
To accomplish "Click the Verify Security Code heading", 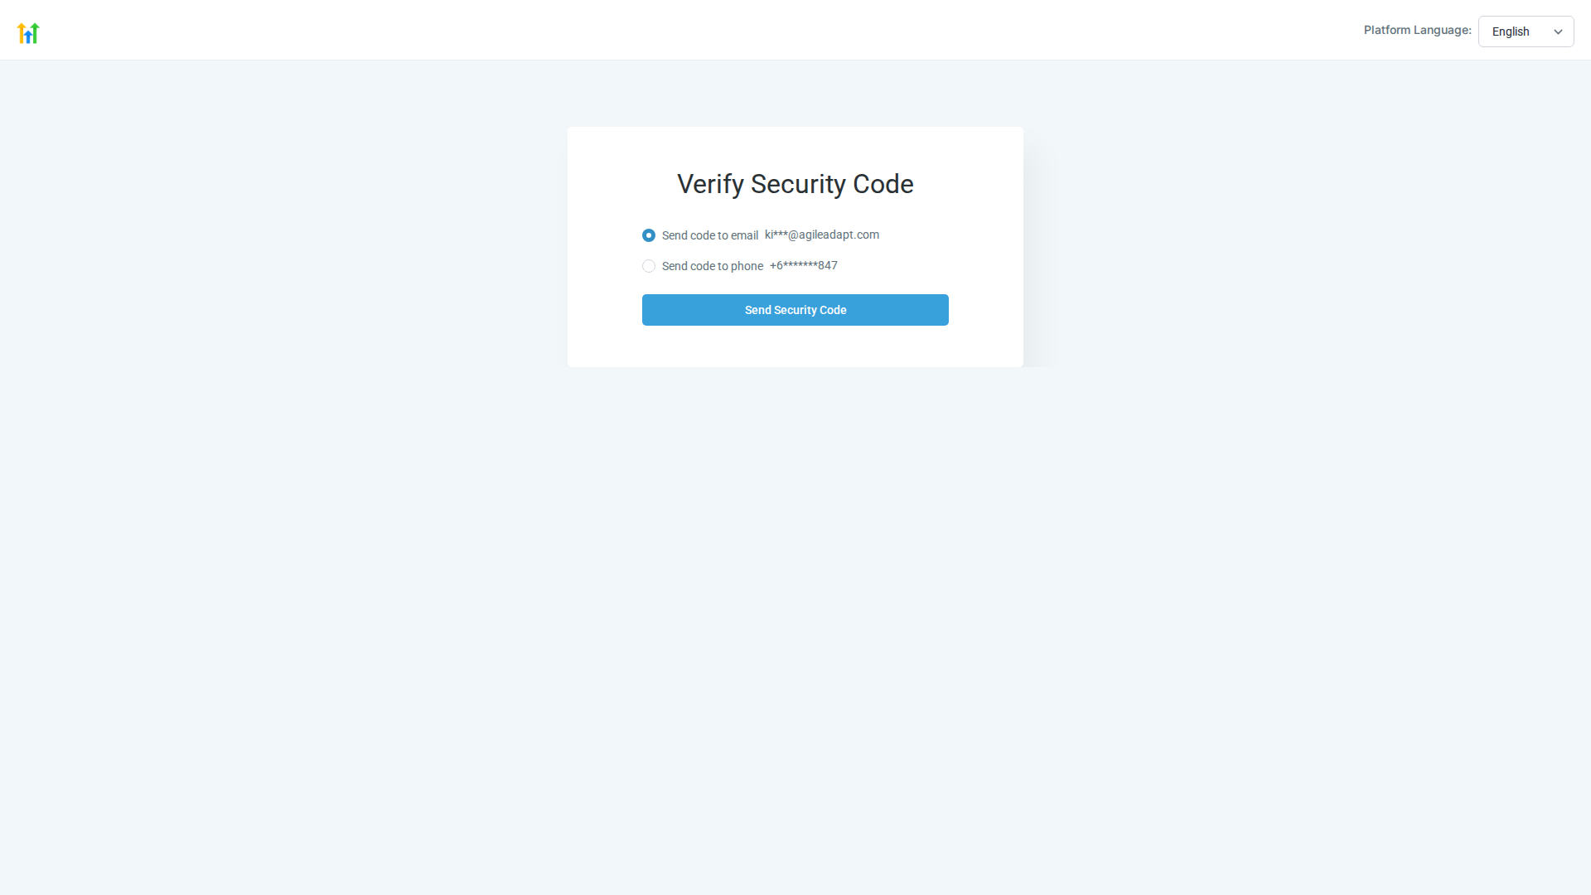I will pyautogui.click(x=795, y=184).
